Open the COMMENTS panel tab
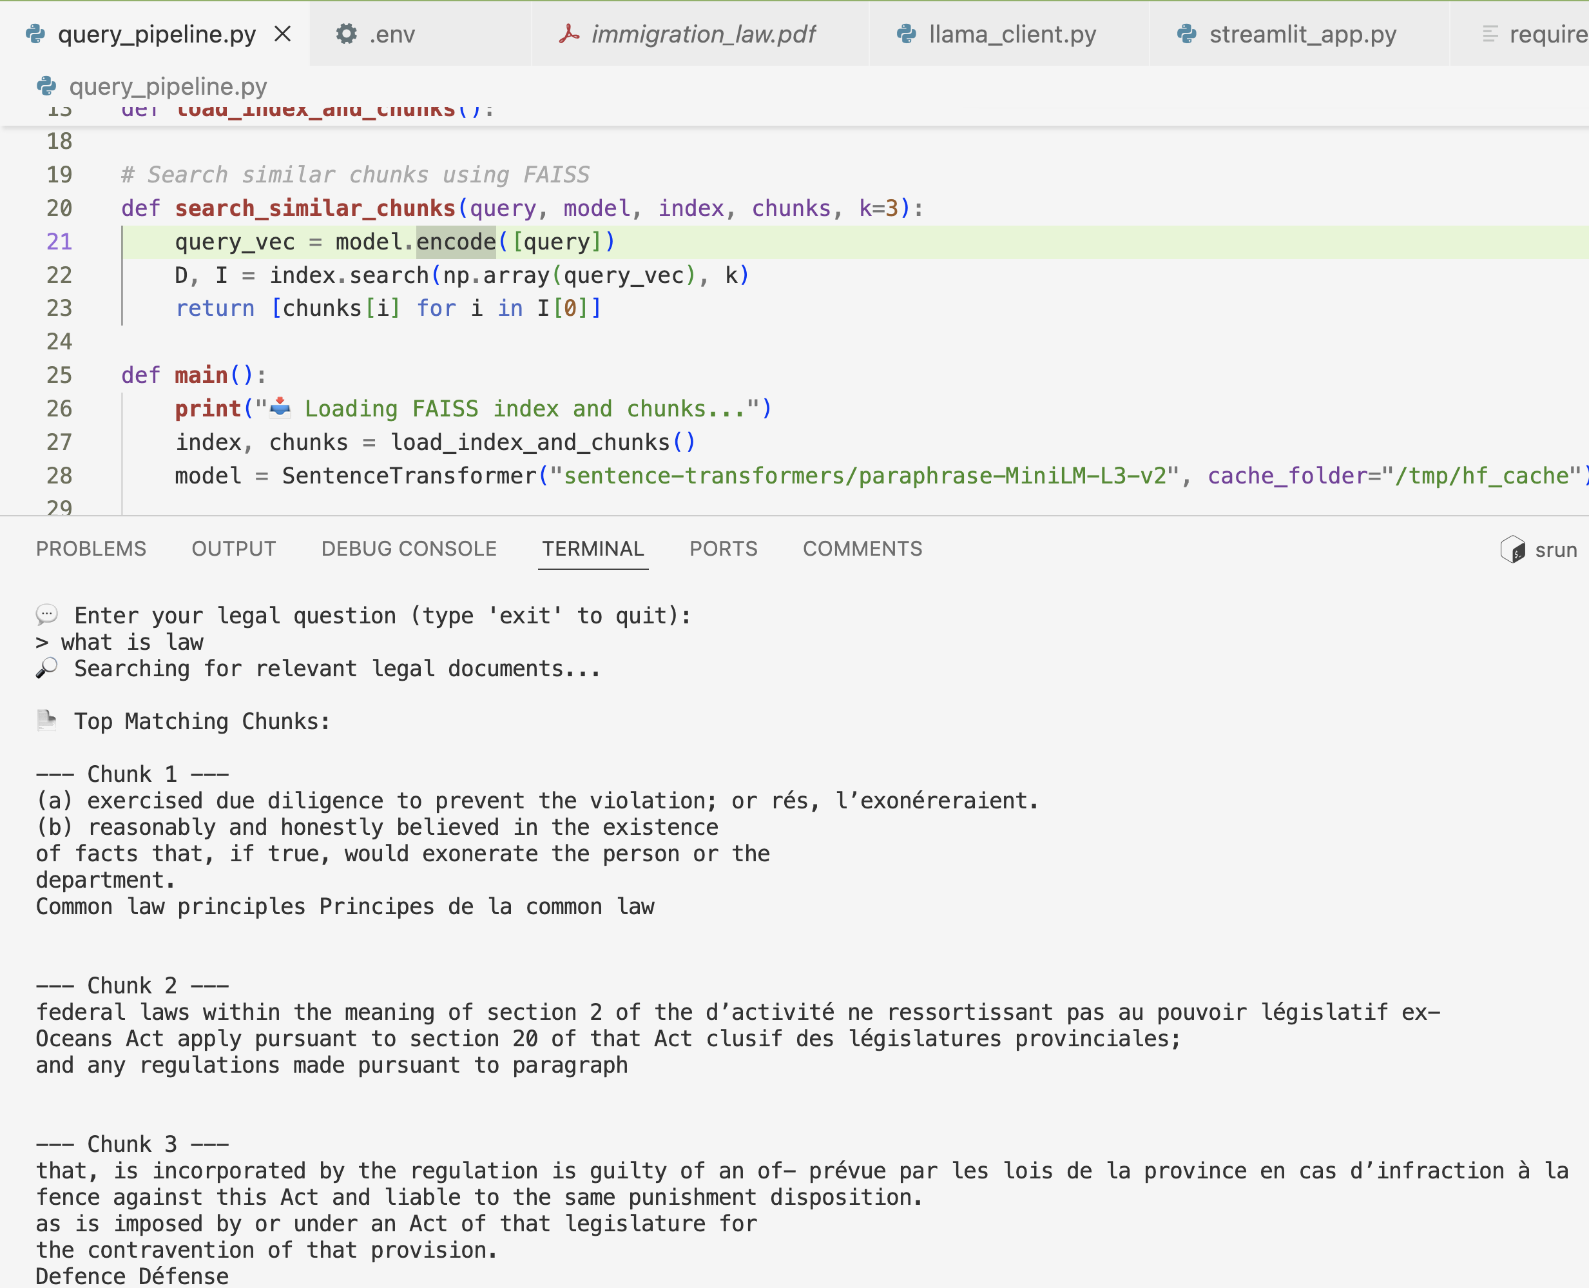 coord(862,549)
